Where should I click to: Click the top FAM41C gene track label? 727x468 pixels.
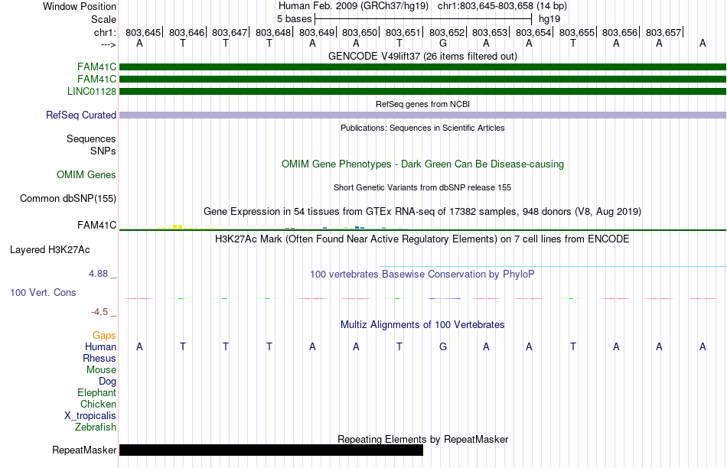tap(96, 67)
